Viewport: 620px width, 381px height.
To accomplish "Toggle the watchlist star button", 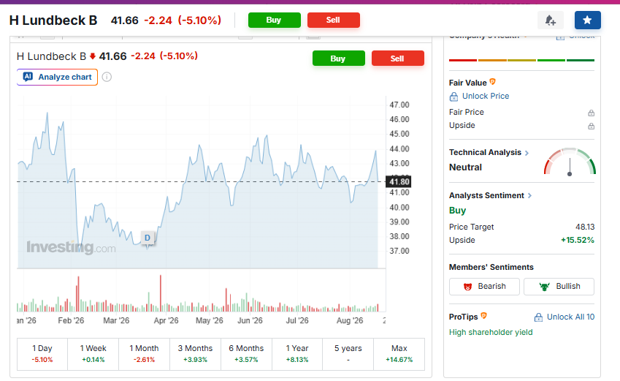I will (x=587, y=20).
